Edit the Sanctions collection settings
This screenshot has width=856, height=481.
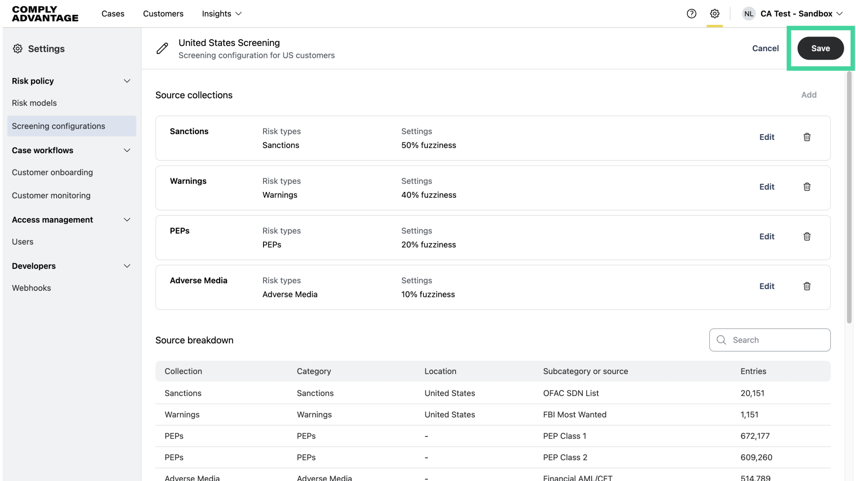767,137
